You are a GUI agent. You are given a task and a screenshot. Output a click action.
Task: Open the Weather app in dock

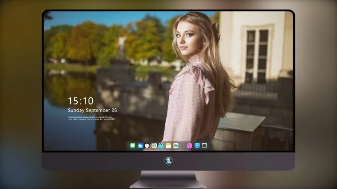[x=140, y=146]
